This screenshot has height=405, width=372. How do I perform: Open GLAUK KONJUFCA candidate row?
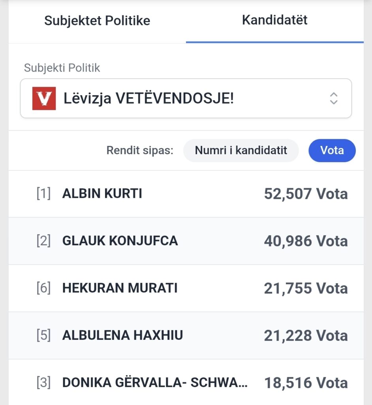120,241
